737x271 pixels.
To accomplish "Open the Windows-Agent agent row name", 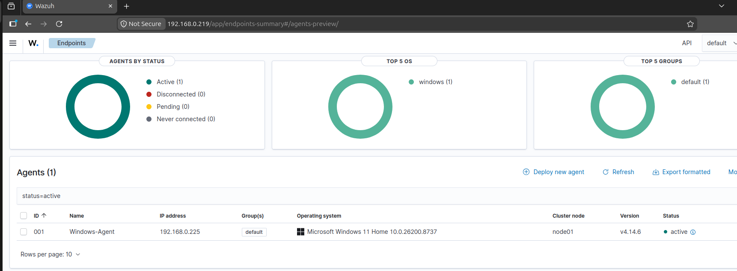I will (x=92, y=232).
